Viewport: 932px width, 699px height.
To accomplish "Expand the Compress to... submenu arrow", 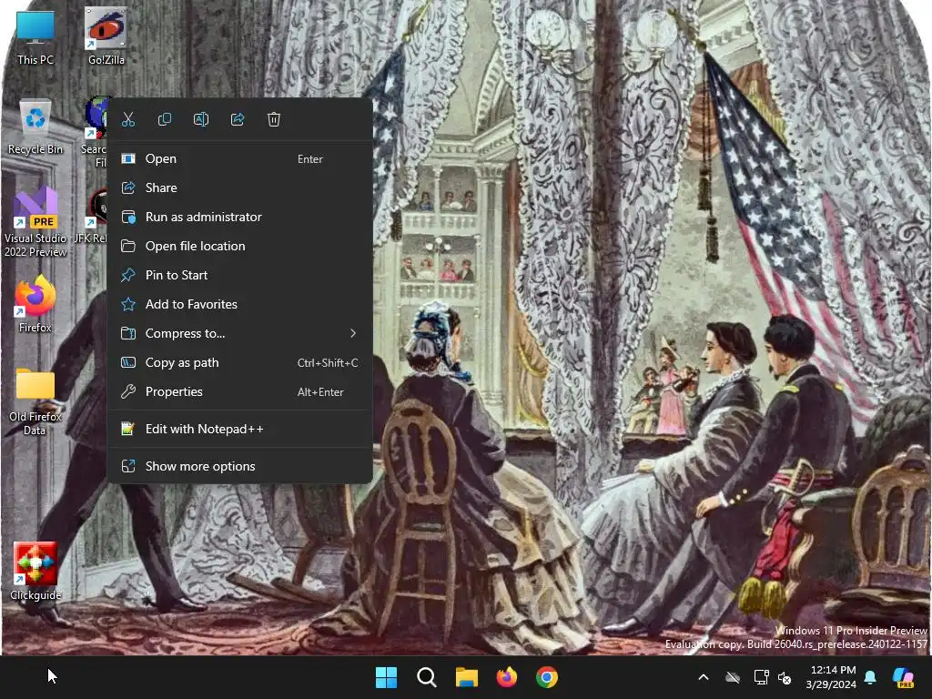I will click(353, 333).
